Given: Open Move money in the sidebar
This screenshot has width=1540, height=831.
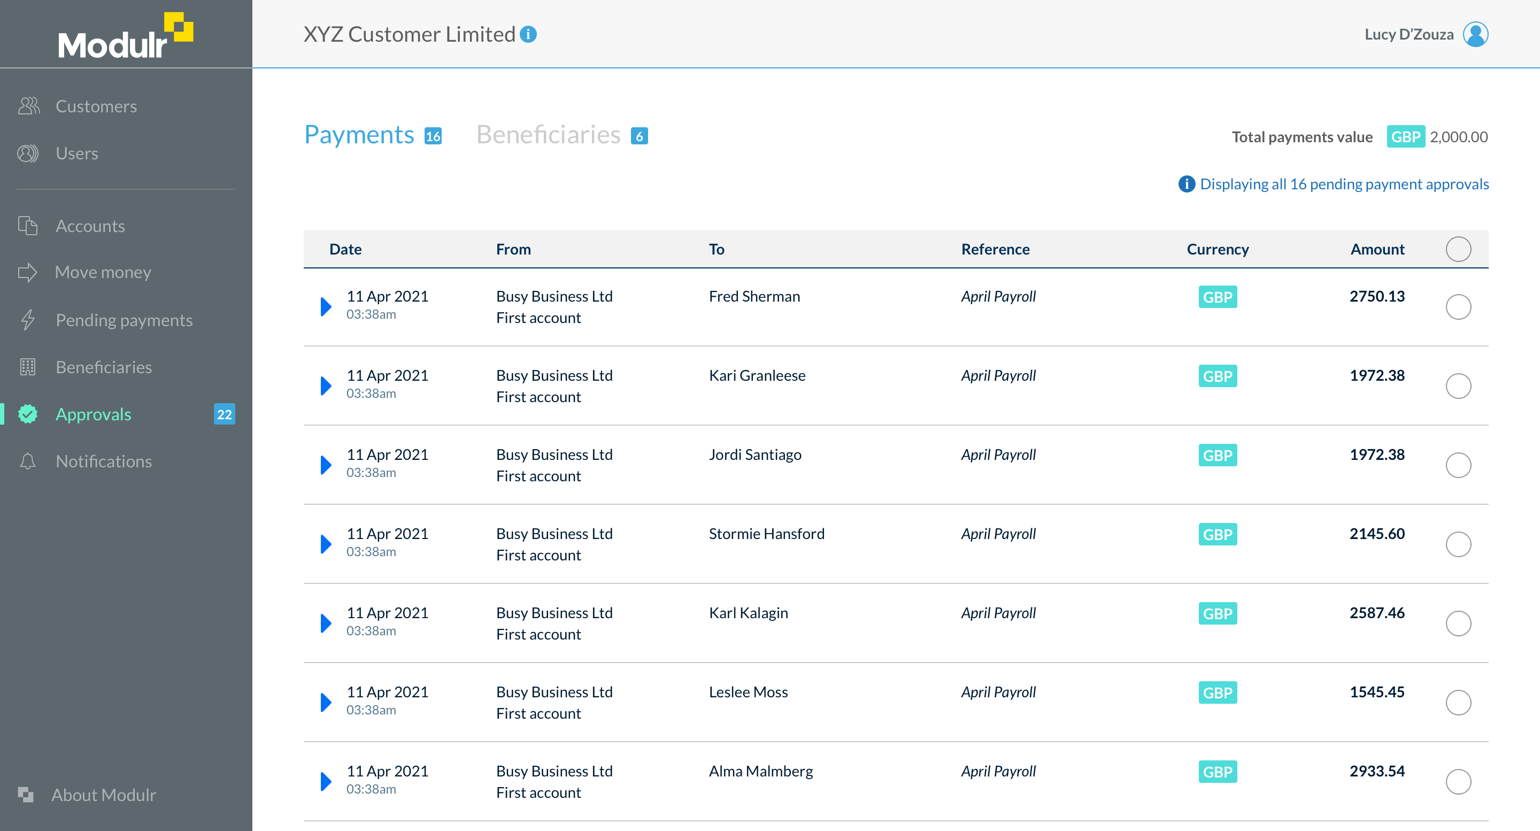Looking at the screenshot, I should [103, 272].
